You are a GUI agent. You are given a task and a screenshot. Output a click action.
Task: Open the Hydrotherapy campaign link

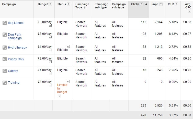click(x=17, y=48)
